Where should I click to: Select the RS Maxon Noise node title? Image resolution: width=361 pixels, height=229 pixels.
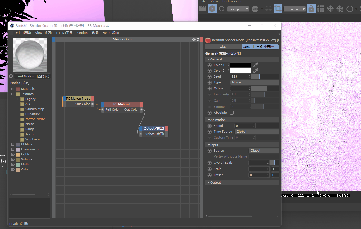(x=78, y=99)
